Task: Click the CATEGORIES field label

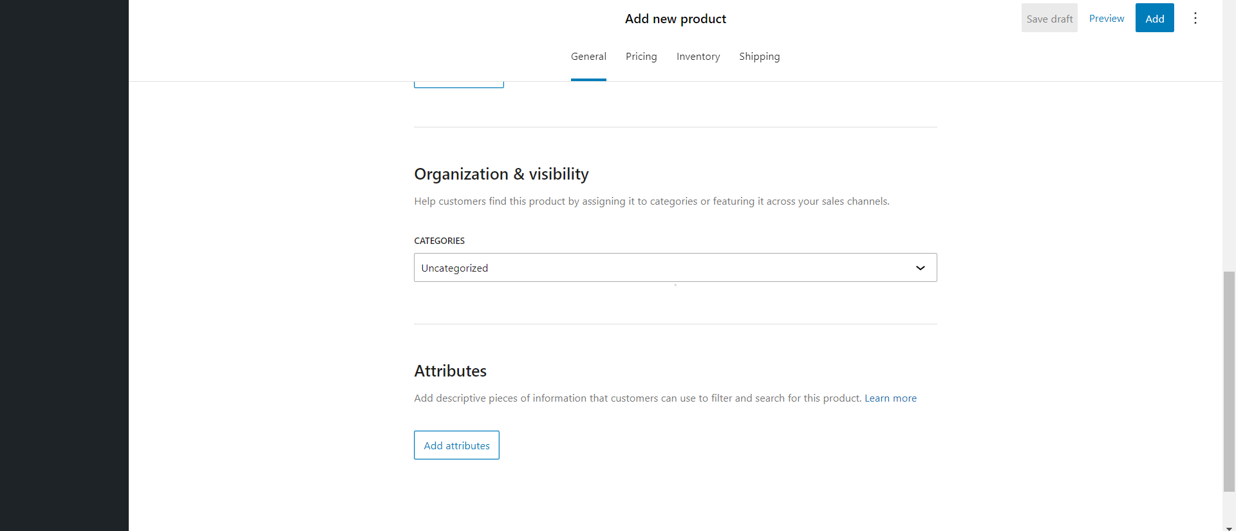Action: click(439, 241)
